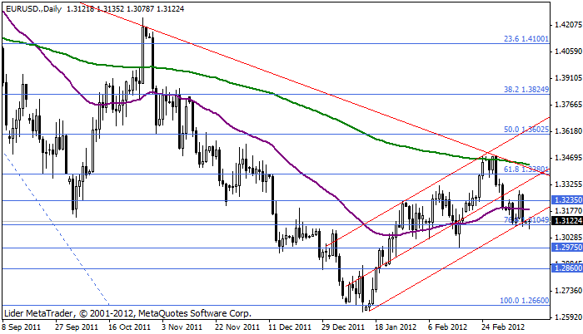
Task: Click the 1.40590 price axis value
Action: click(568, 52)
